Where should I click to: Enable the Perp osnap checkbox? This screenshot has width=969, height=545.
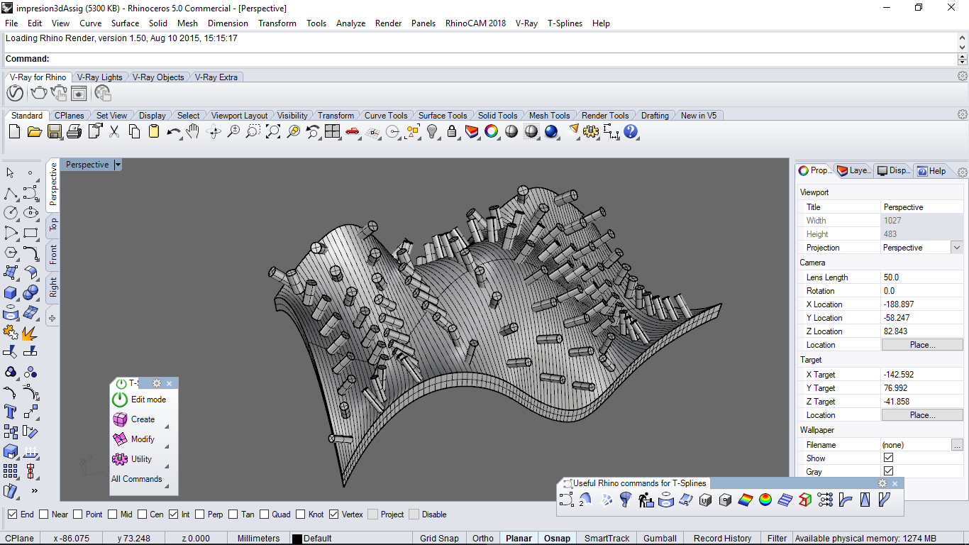[200, 514]
